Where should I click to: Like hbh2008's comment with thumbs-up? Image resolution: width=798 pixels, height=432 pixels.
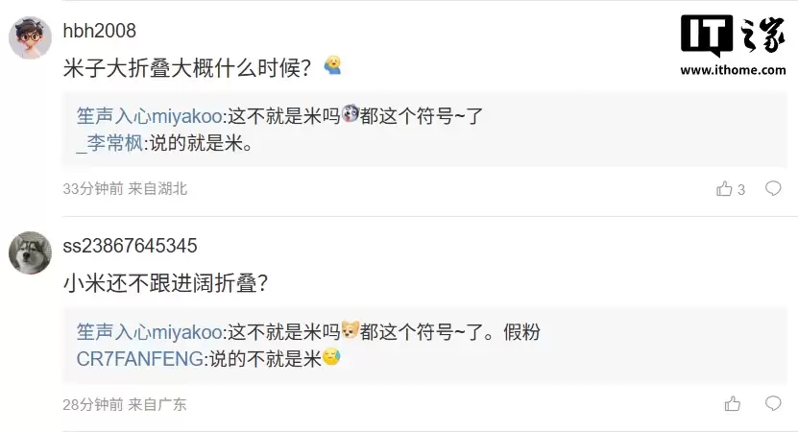pyautogui.click(x=725, y=189)
